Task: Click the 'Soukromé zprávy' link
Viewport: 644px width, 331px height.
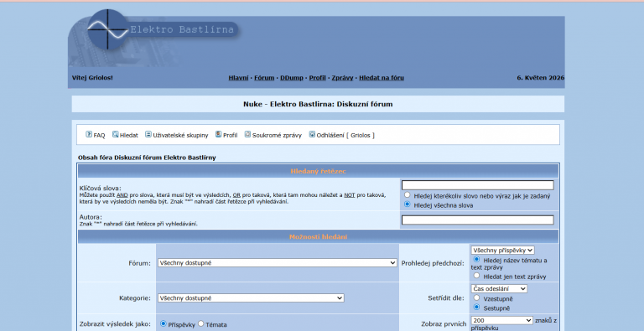Action: (x=277, y=135)
